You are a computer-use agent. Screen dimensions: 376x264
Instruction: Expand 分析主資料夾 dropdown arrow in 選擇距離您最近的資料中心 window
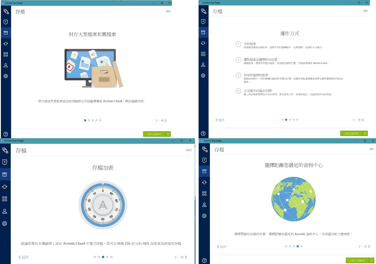point(372,261)
